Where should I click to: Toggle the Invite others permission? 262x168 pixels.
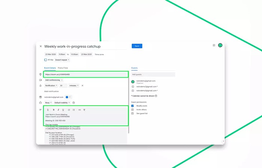coord(132,110)
